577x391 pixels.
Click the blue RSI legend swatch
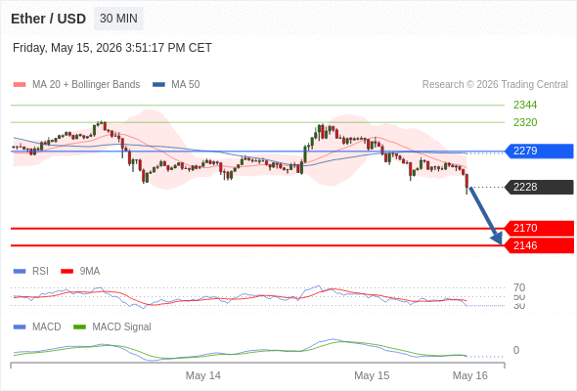coord(20,272)
